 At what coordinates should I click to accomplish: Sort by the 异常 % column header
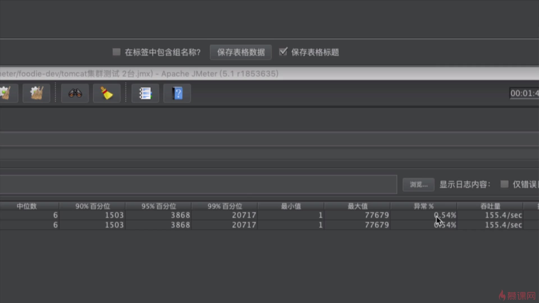coord(424,206)
